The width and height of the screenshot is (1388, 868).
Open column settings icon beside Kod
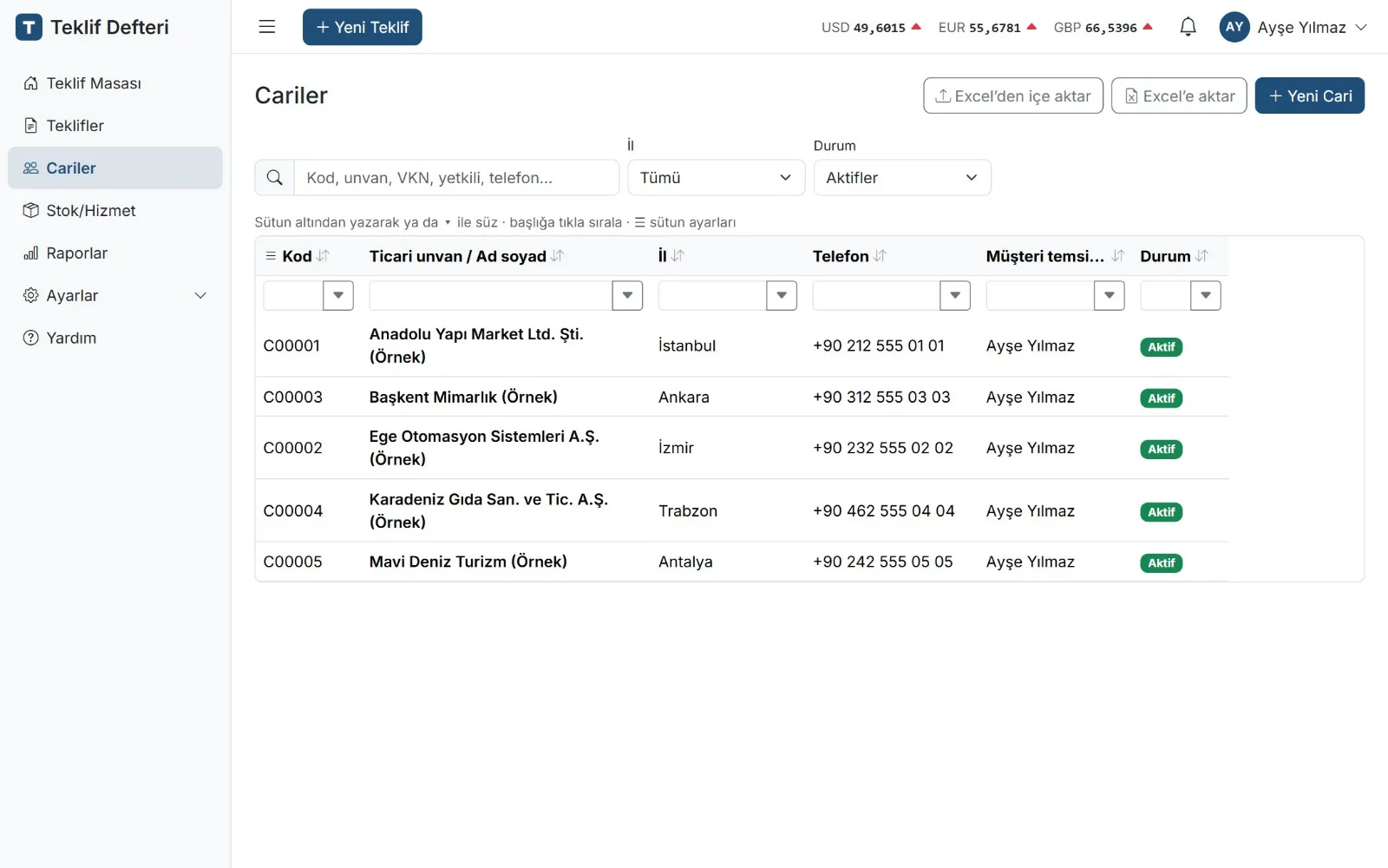(x=271, y=256)
